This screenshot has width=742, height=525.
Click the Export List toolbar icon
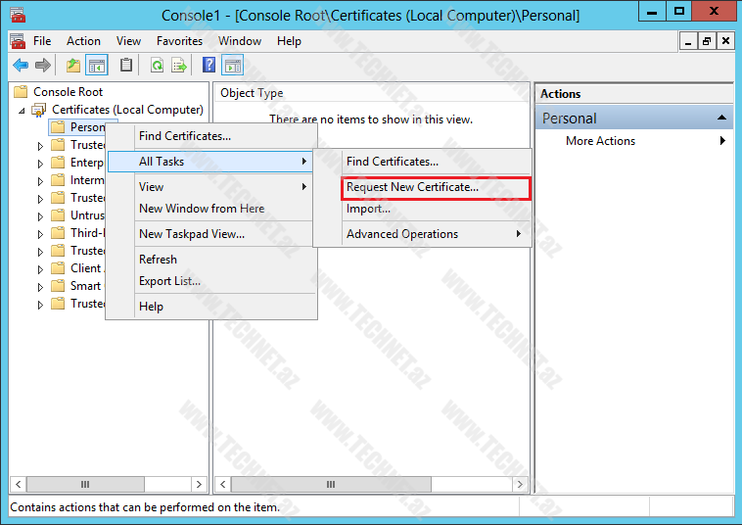point(179,66)
